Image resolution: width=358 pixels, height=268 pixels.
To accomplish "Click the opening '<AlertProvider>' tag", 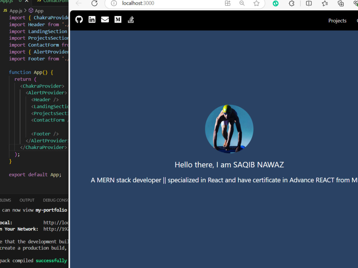I will point(46,93).
